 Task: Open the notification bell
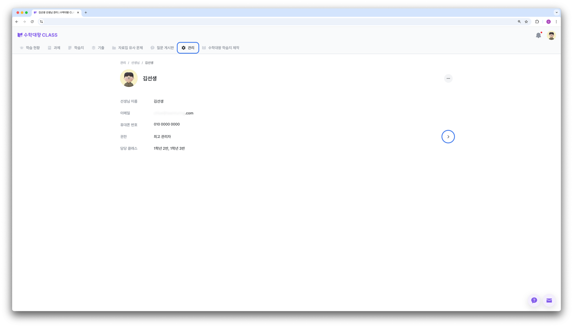(538, 35)
